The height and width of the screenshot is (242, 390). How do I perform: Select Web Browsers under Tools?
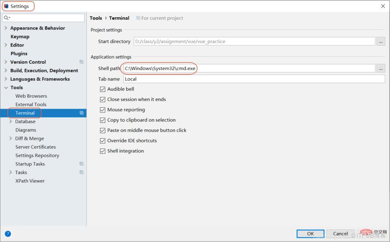coord(31,96)
